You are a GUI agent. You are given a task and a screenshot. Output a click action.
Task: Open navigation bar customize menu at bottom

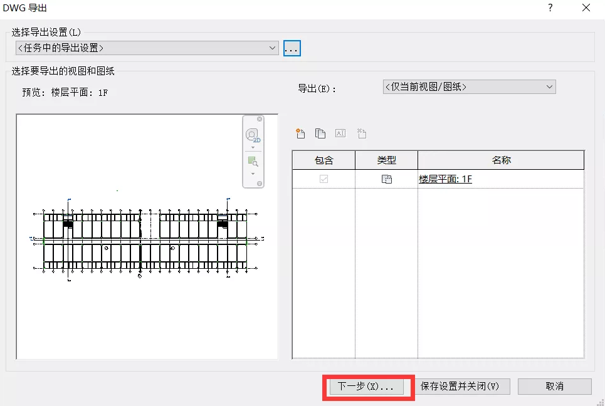coord(260,184)
